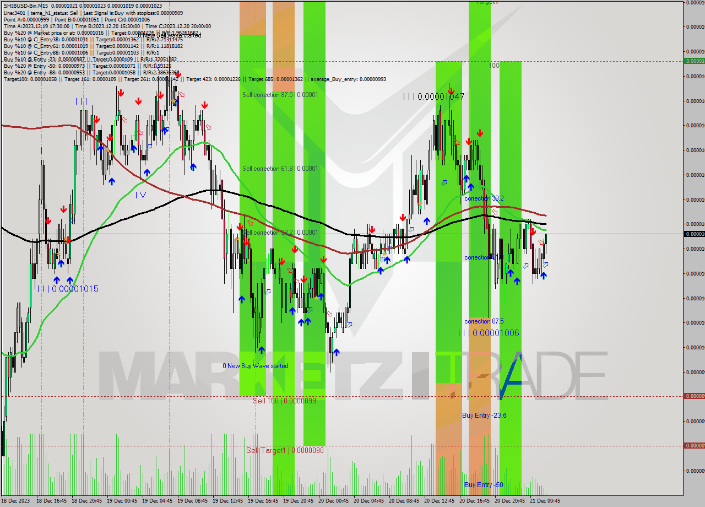Click the 'Sell correction 61.8 | 0.00001' label
Image resolution: width=705 pixels, height=507 pixels.
click(x=280, y=169)
